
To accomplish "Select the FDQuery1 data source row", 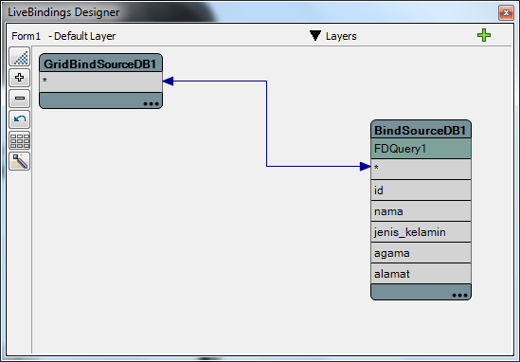I will click(x=421, y=149).
